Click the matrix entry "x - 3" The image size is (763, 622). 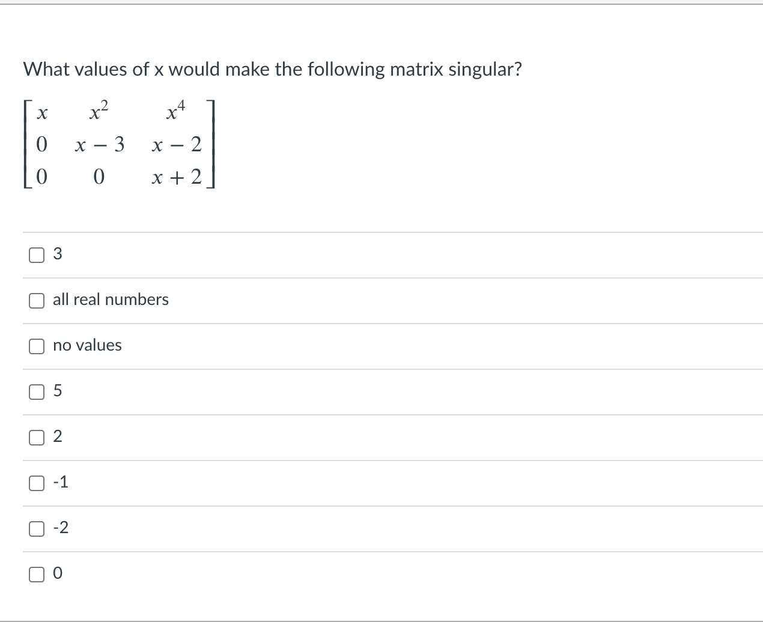pyautogui.click(x=99, y=144)
